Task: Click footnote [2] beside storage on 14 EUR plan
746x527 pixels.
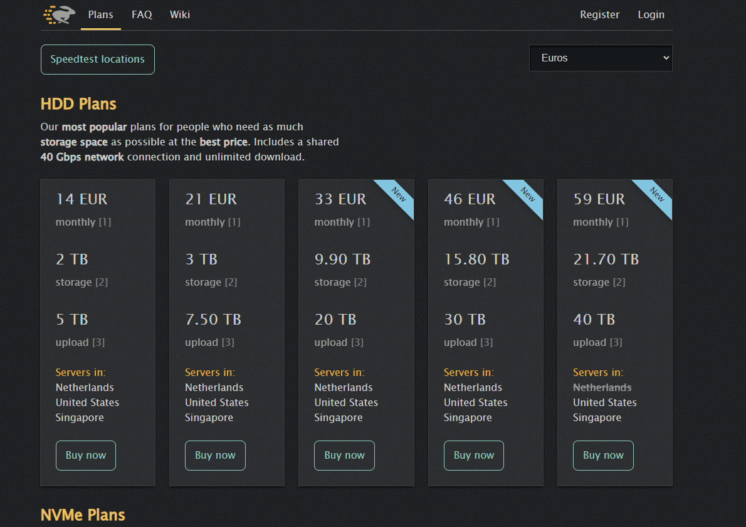Action: 102,283
